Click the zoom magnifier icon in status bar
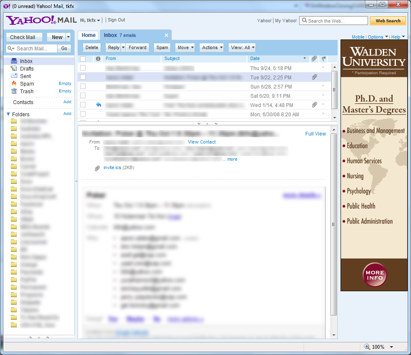Viewport: 411px width, 355px height. coord(367,347)
